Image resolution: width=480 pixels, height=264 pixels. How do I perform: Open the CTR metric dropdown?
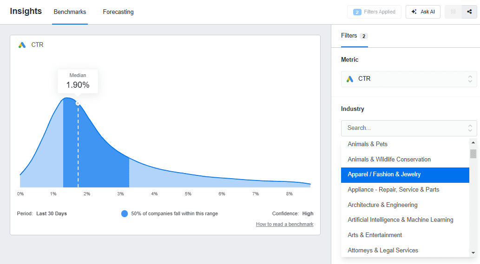coord(409,79)
